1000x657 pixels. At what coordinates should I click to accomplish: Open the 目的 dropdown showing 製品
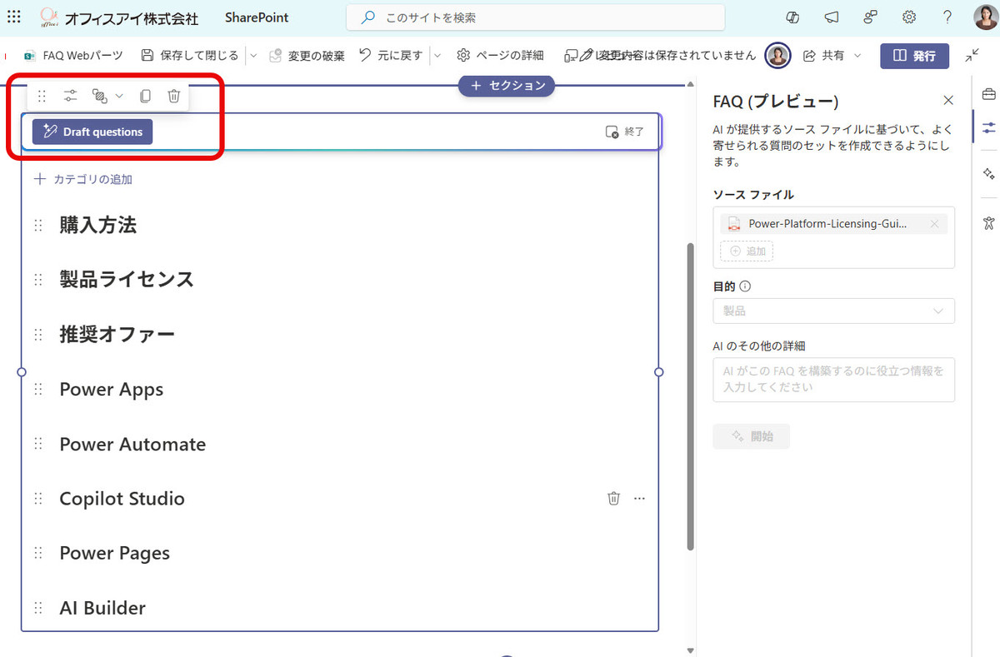pos(834,311)
